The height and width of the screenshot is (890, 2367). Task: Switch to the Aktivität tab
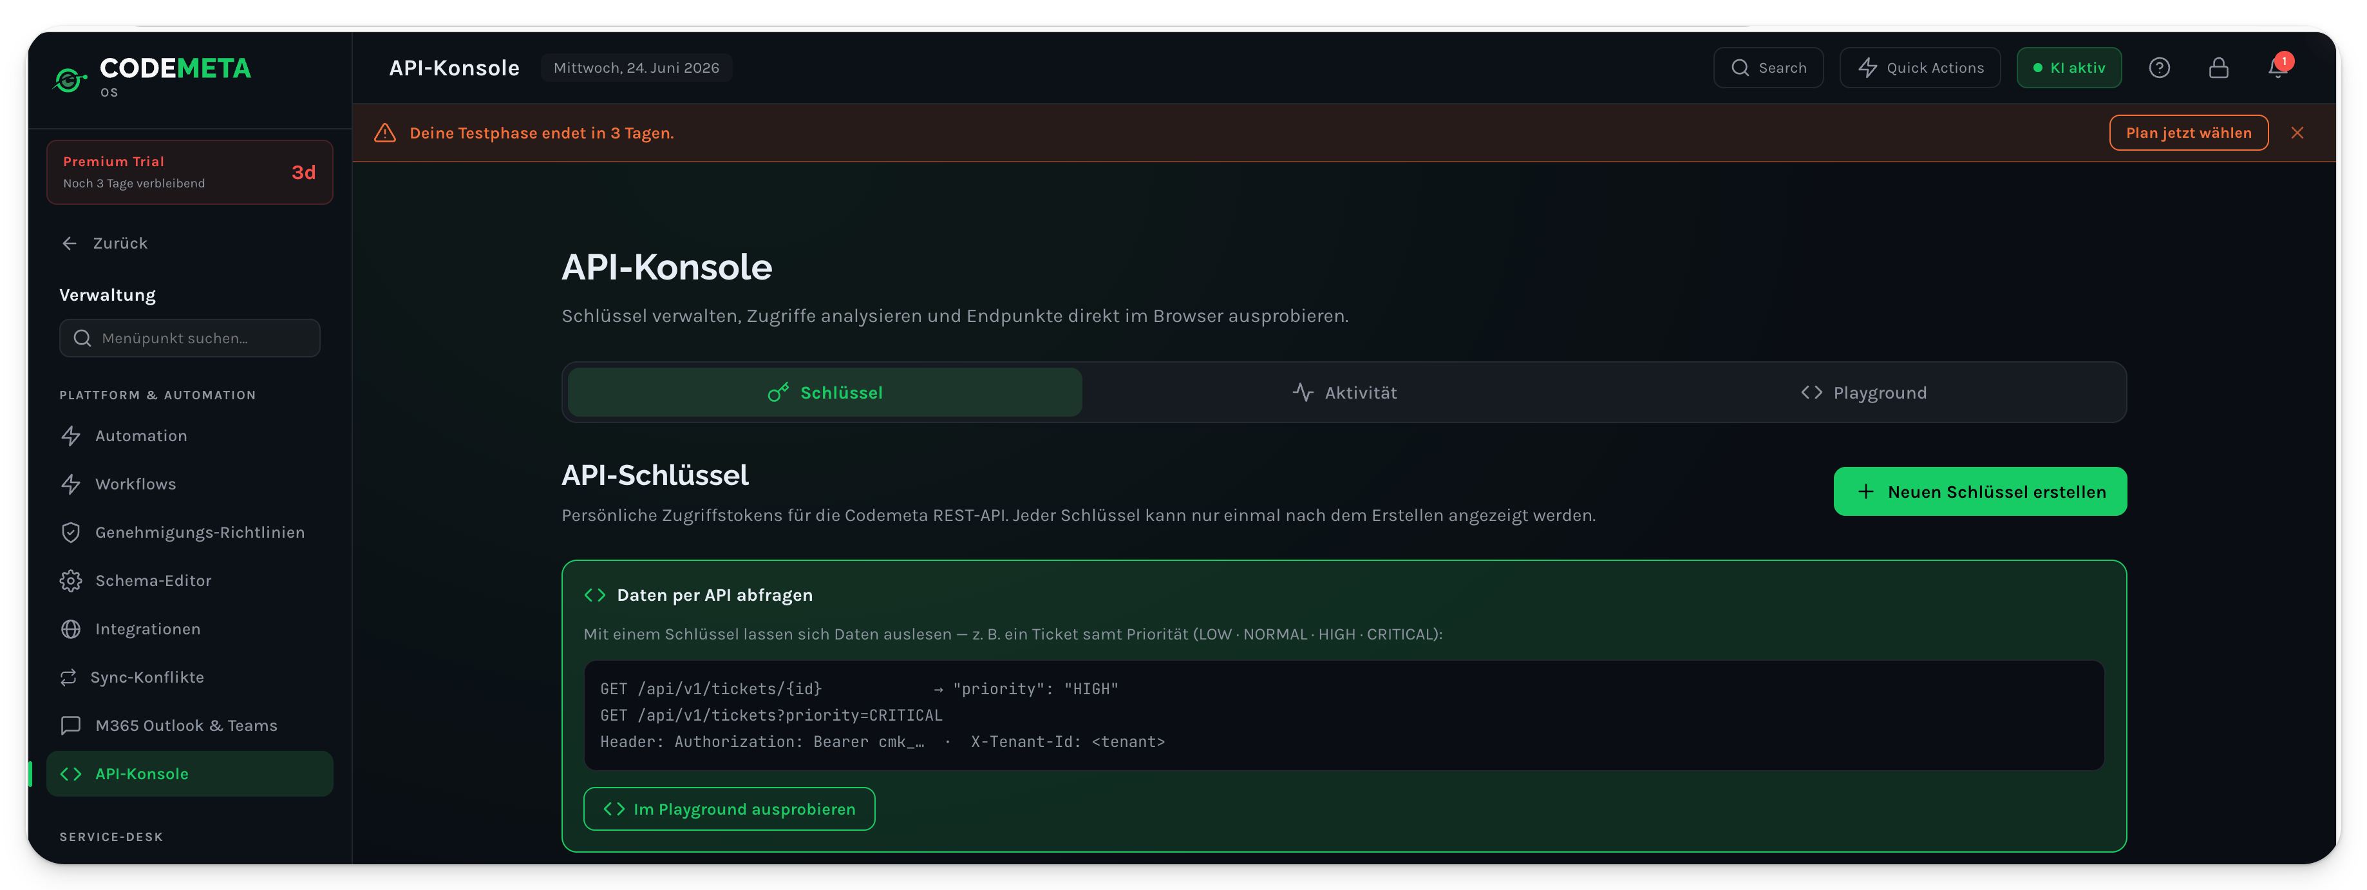(x=1344, y=393)
